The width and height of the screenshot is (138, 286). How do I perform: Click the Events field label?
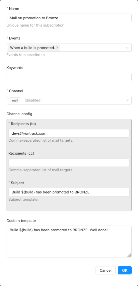(15, 38)
